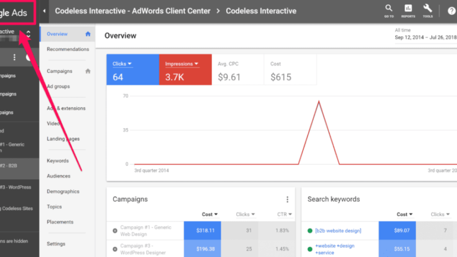Click the $318.11 cost cell
This screenshot has width=457, height=257.
pos(202,230)
